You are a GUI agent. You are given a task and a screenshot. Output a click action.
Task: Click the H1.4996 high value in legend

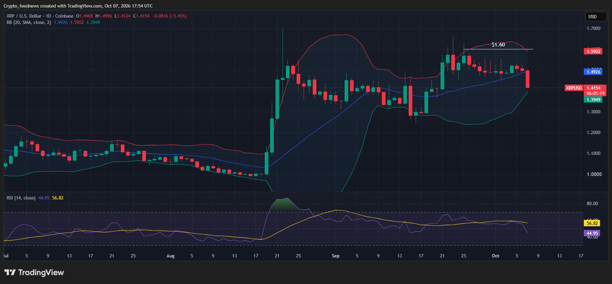[103, 16]
